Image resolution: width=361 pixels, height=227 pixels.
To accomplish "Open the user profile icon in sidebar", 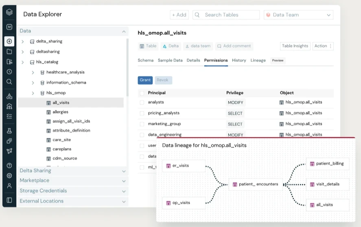I will point(9,186).
